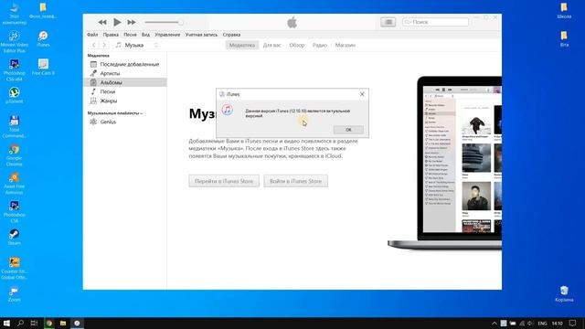Open the Справка menu
Viewport: 585px width, 329px height.
pyautogui.click(x=231, y=35)
